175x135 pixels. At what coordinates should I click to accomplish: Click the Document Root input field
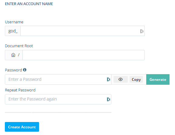click(x=84, y=55)
